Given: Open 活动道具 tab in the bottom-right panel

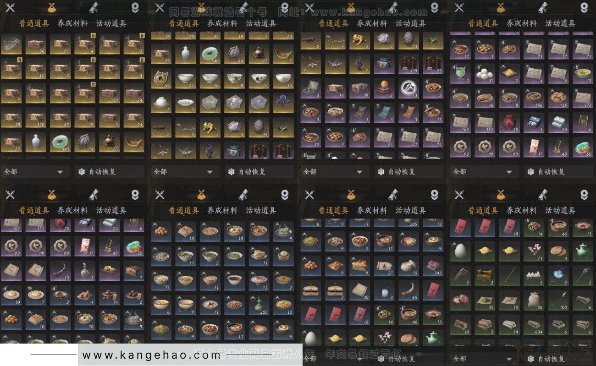Looking at the screenshot, I should click(x=560, y=210).
